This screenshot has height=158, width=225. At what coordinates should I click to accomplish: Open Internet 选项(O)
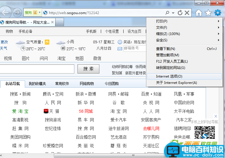point(185,76)
